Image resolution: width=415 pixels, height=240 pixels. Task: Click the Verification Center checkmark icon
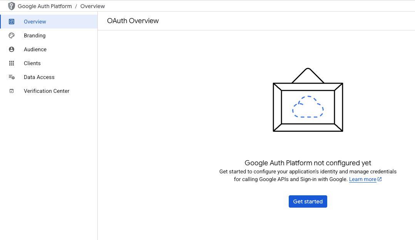(12, 91)
